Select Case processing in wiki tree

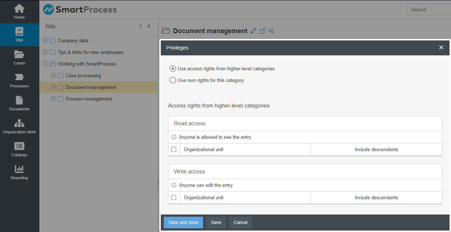(83, 76)
